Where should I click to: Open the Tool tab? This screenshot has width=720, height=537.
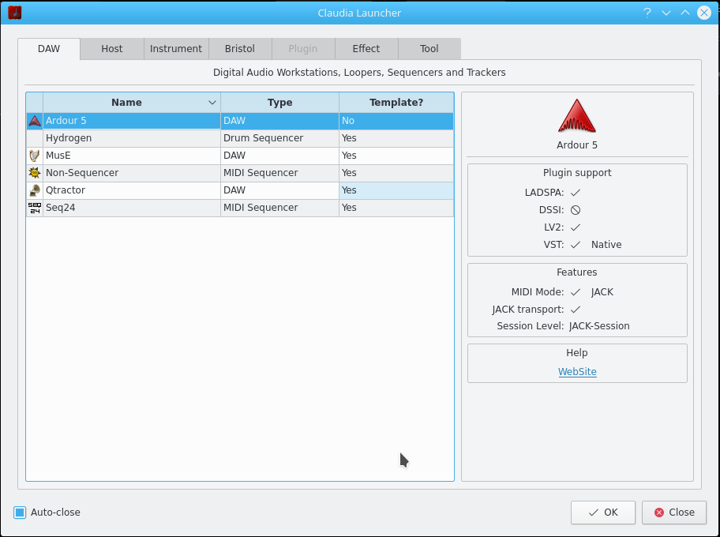tap(429, 49)
